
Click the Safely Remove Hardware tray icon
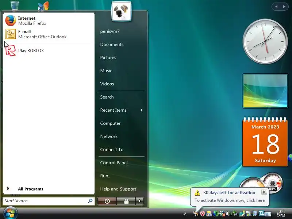(x=235, y=213)
